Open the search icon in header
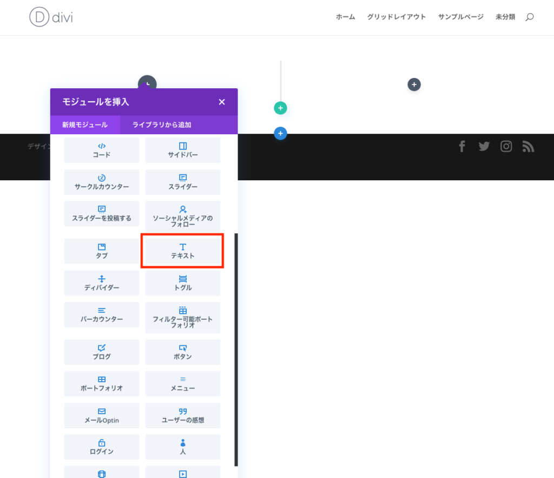The width and height of the screenshot is (554, 478). 529,17
